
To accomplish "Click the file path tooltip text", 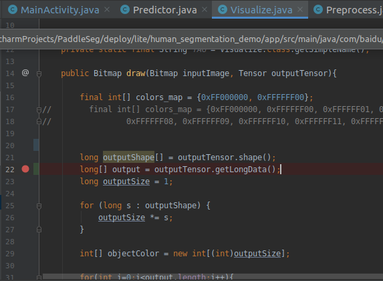I will (x=191, y=39).
